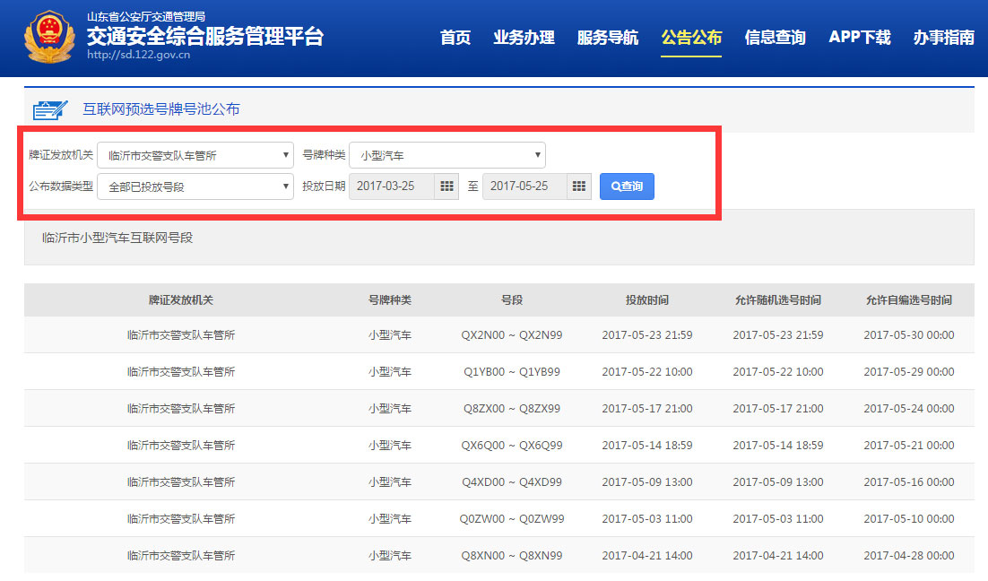Click the 查询 search button
This screenshot has height=581, width=988.
[x=627, y=186]
